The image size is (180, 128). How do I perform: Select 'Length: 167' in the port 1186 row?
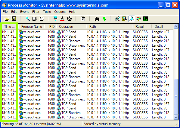click(x=161, y=32)
